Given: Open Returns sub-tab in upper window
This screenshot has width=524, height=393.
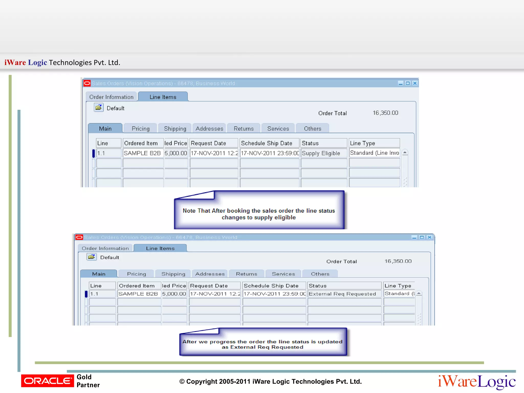Looking at the screenshot, I should [x=244, y=128].
